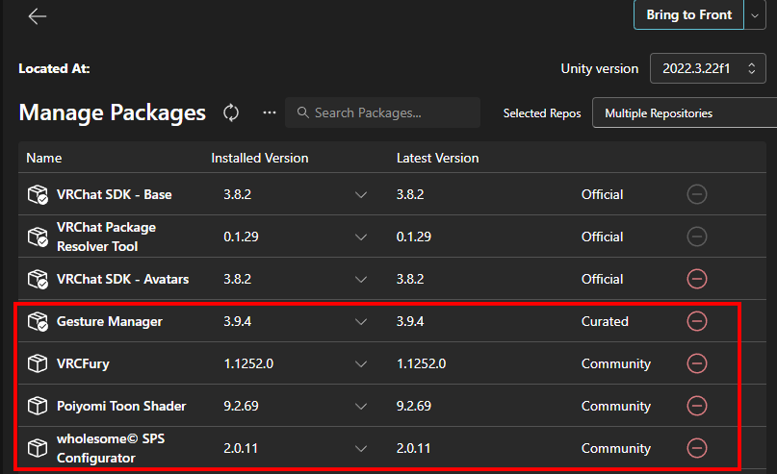Open VRChat SDK - Base version dropdown
Viewport: 777px width, 474px height.
(x=361, y=194)
